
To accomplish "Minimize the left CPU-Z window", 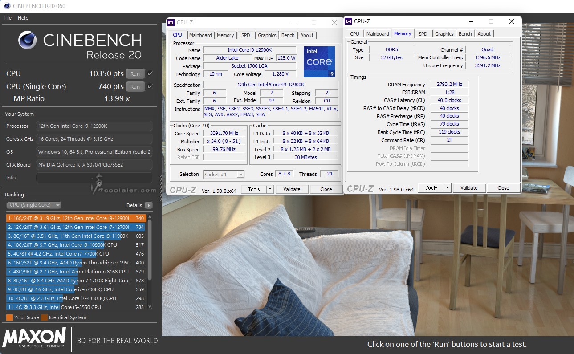I will click(293, 23).
